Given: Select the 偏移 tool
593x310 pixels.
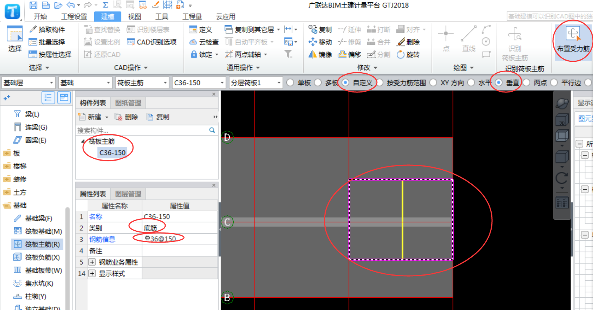Looking at the screenshot, I should pyautogui.click(x=349, y=54).
